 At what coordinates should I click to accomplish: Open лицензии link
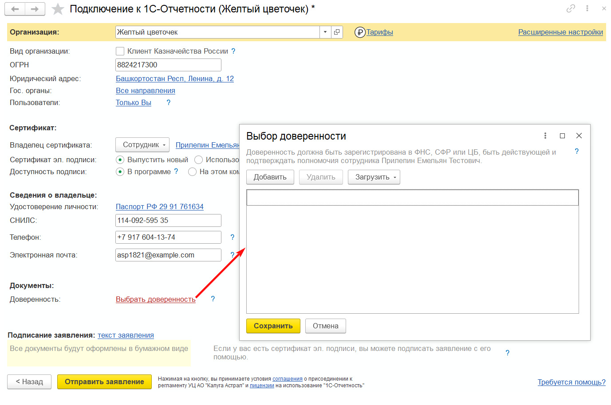coord(262,386)
